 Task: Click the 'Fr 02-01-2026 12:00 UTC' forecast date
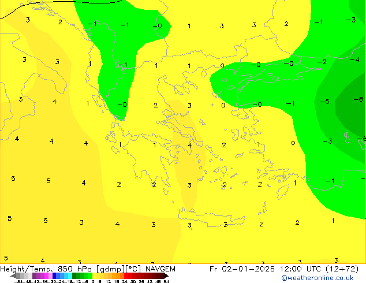click(x=265, y=269)
